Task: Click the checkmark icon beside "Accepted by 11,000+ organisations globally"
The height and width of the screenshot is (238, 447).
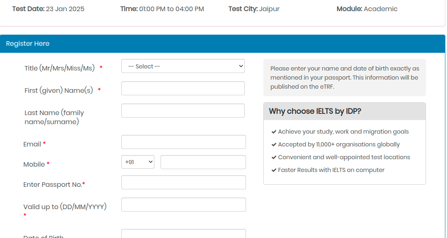Action: (274, 144)
